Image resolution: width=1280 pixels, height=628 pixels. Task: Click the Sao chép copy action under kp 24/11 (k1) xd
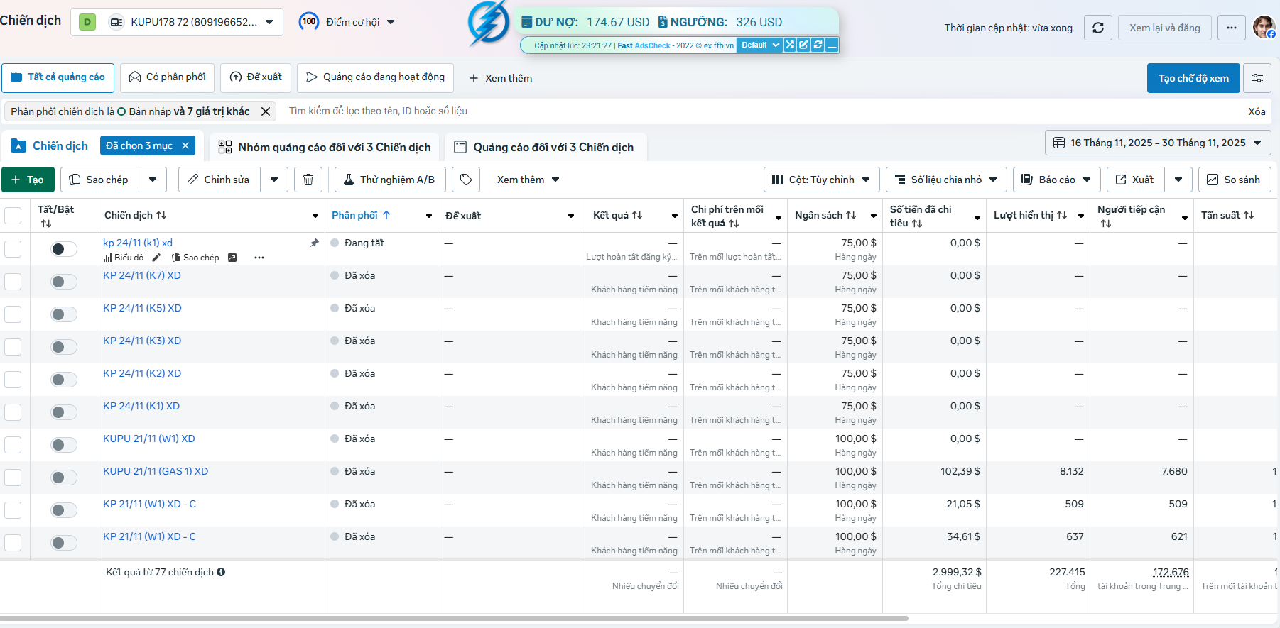point(195,258)
